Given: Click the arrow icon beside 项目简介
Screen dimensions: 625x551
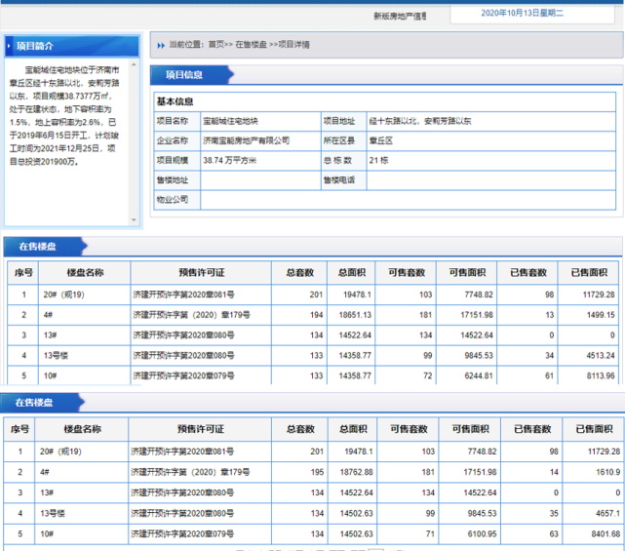Looking at the screenshot, I should (x=12, y=46).
